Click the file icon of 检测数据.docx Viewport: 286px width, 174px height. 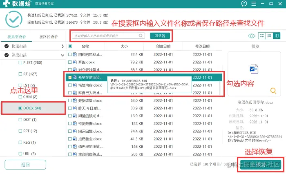point(75,123)
